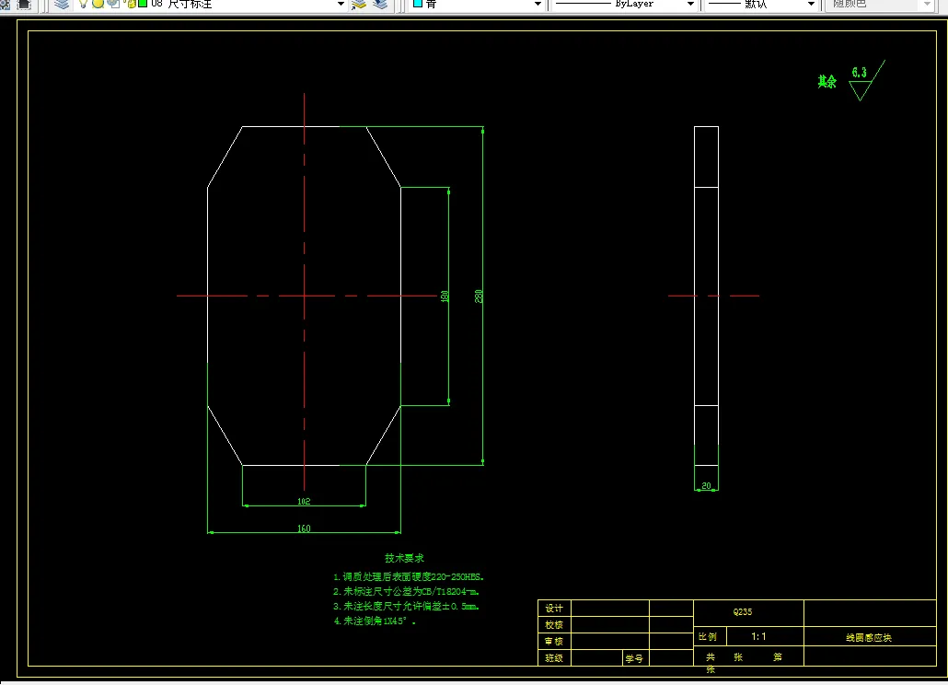Toggle layer on/off light bulb icon

(84, 4)
